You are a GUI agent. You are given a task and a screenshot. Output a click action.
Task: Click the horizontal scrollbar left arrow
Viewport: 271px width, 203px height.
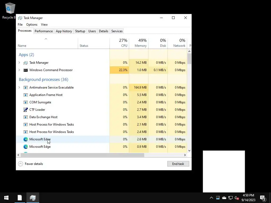pos(18,155)
